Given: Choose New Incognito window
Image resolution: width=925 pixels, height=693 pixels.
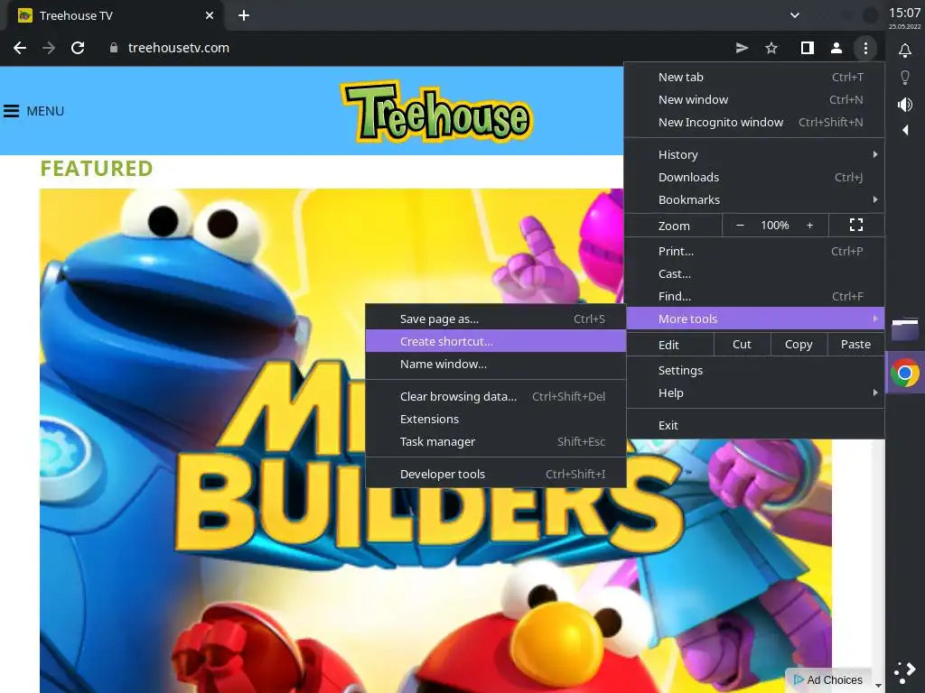Looking at the screenshot, I should (x=754, y=122).
